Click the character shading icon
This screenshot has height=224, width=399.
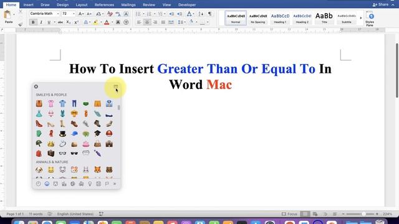pos(118,22)
